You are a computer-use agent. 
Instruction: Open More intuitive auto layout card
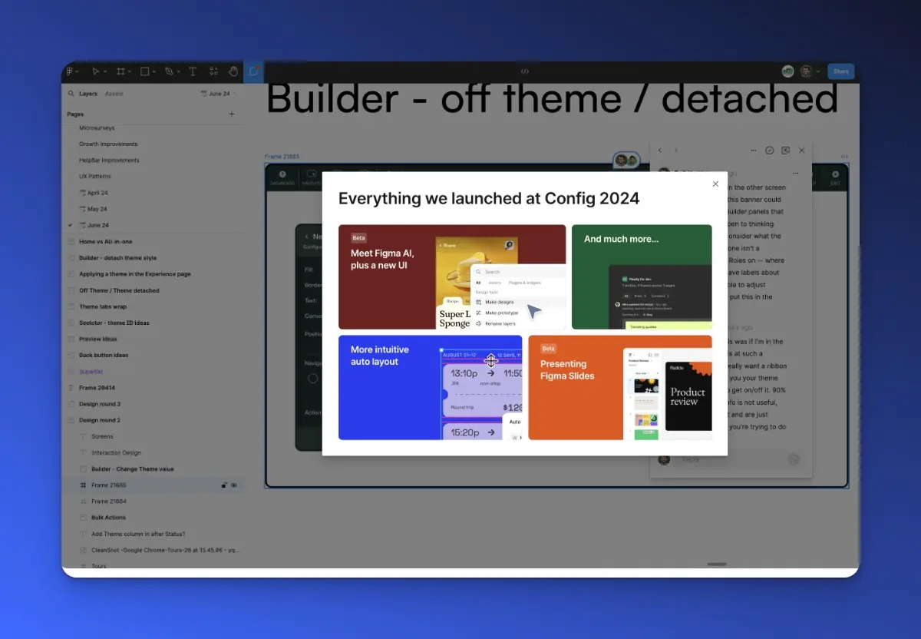click(430, 387)
